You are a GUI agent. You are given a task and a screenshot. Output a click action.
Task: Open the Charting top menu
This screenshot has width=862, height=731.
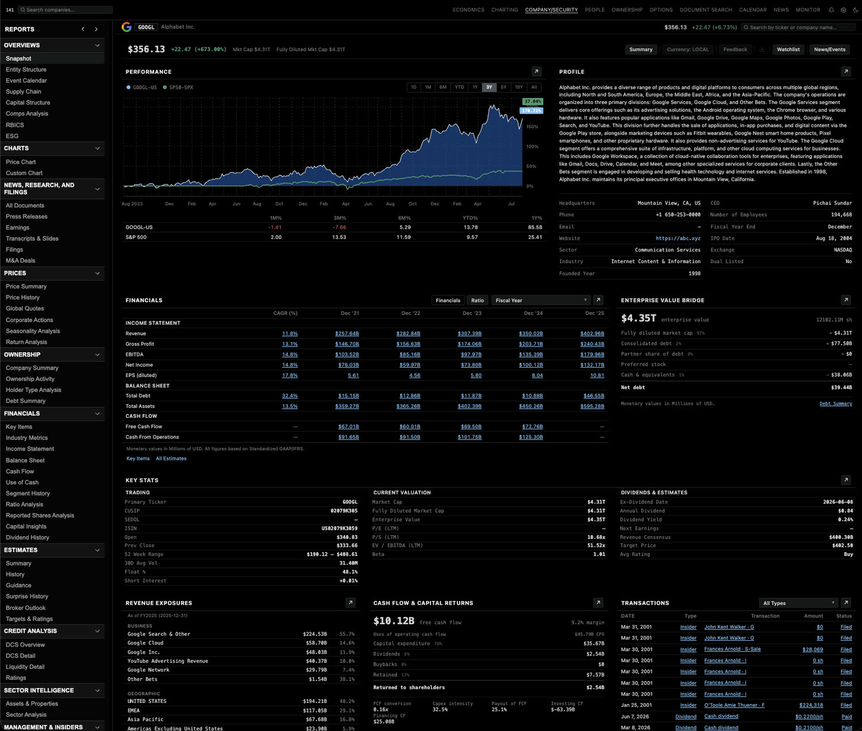coord(505,10)
